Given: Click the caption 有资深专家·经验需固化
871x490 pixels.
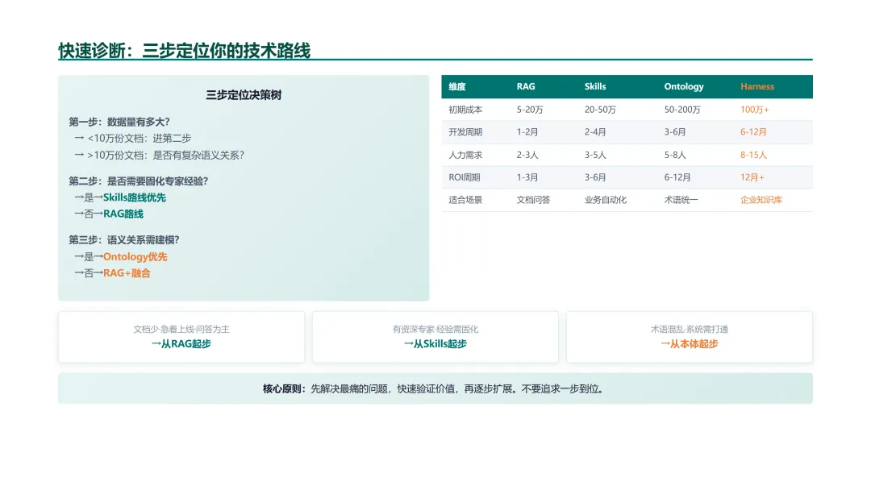Looking at the screenshot, I should click(435, 329).
